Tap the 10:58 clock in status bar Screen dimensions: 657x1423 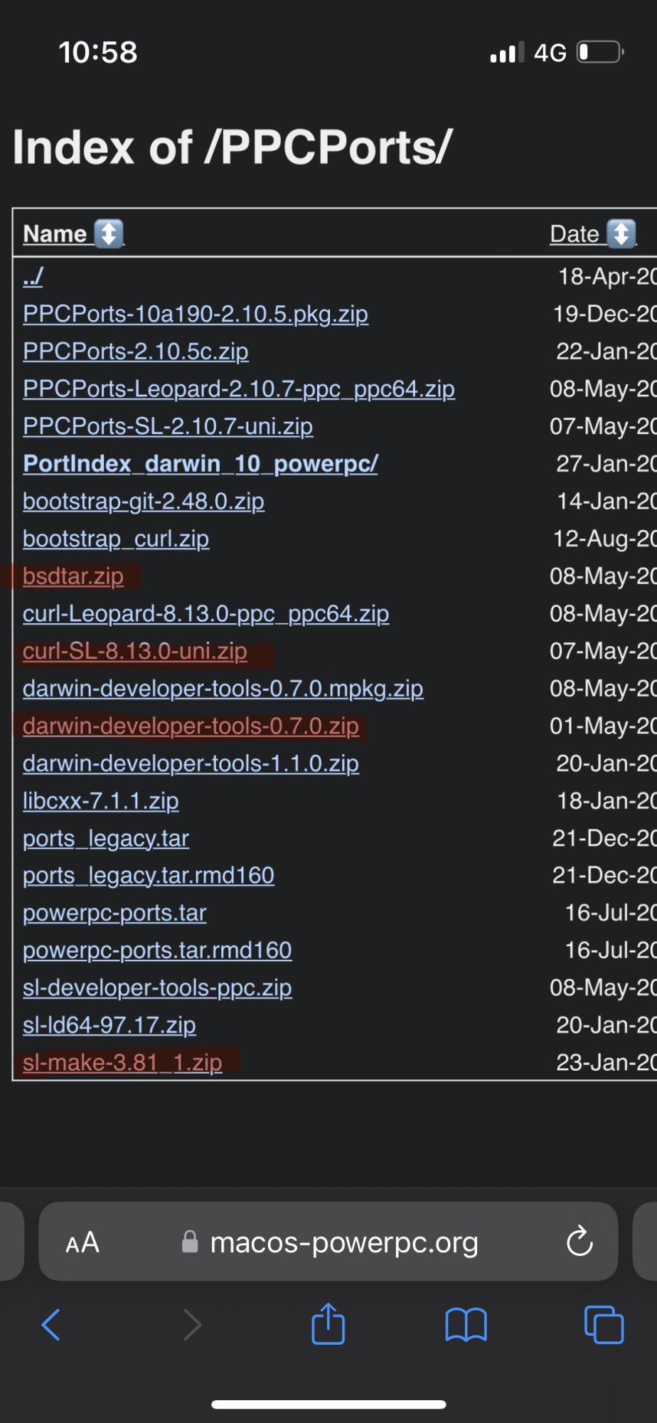coord(98,52)
